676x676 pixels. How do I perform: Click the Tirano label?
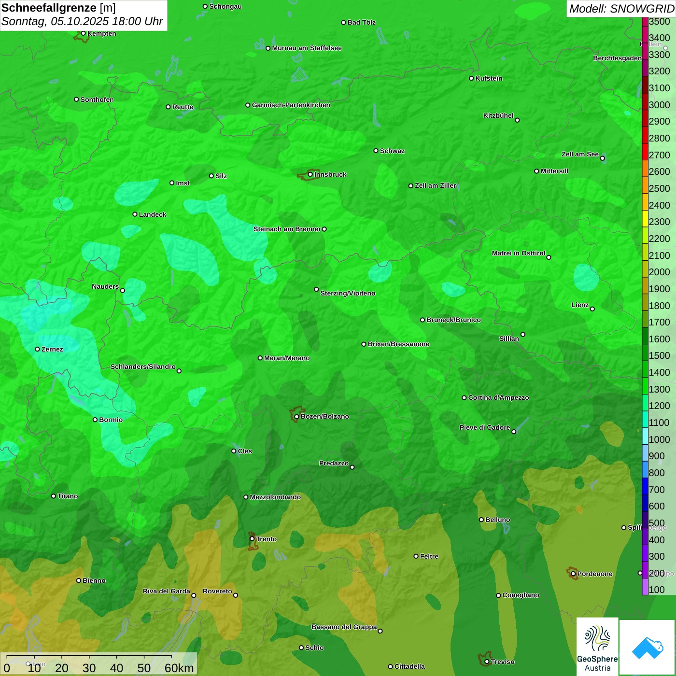[x=68, y=496]
